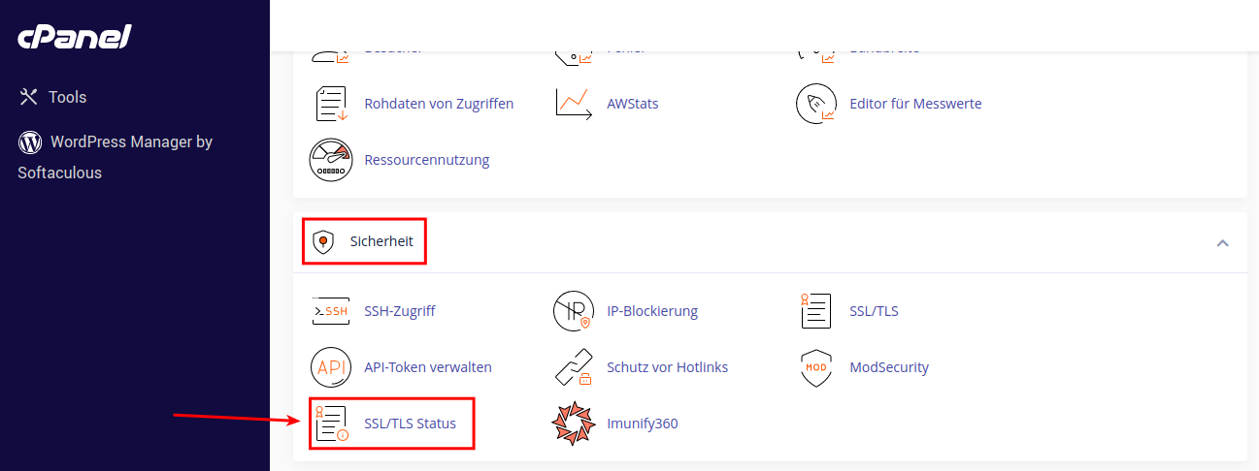
Task: Select the Schutz vor Hotlinks chain icon
Action: pos(573,367)
